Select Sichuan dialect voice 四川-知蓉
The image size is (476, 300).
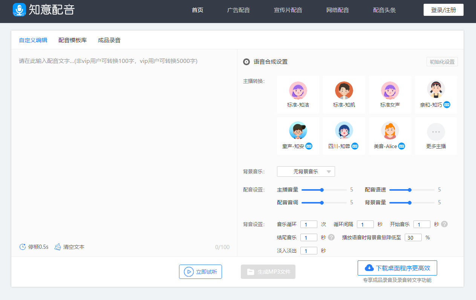tap(344, 136)
